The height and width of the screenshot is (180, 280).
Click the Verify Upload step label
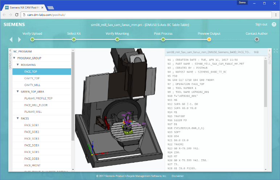click(32, 34)
